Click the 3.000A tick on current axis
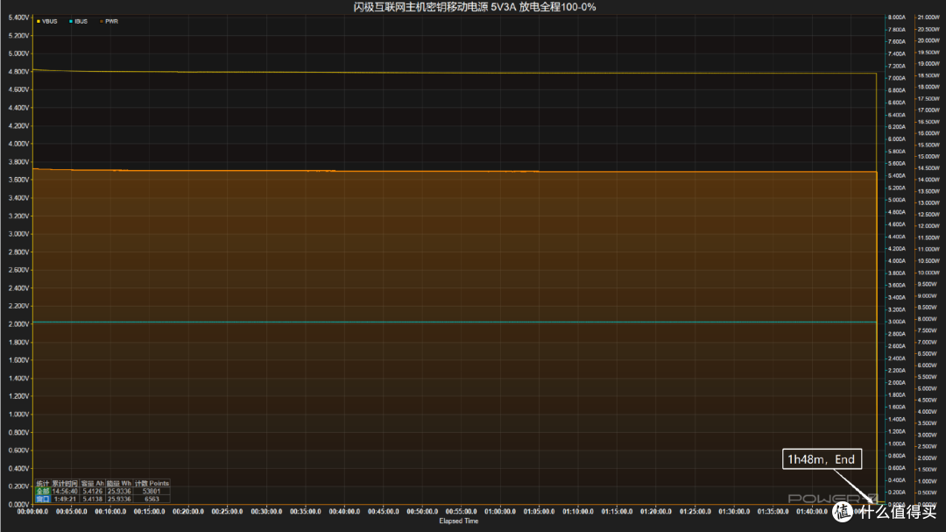This screenshot has width=946, height=532. (x=897, y=322)
